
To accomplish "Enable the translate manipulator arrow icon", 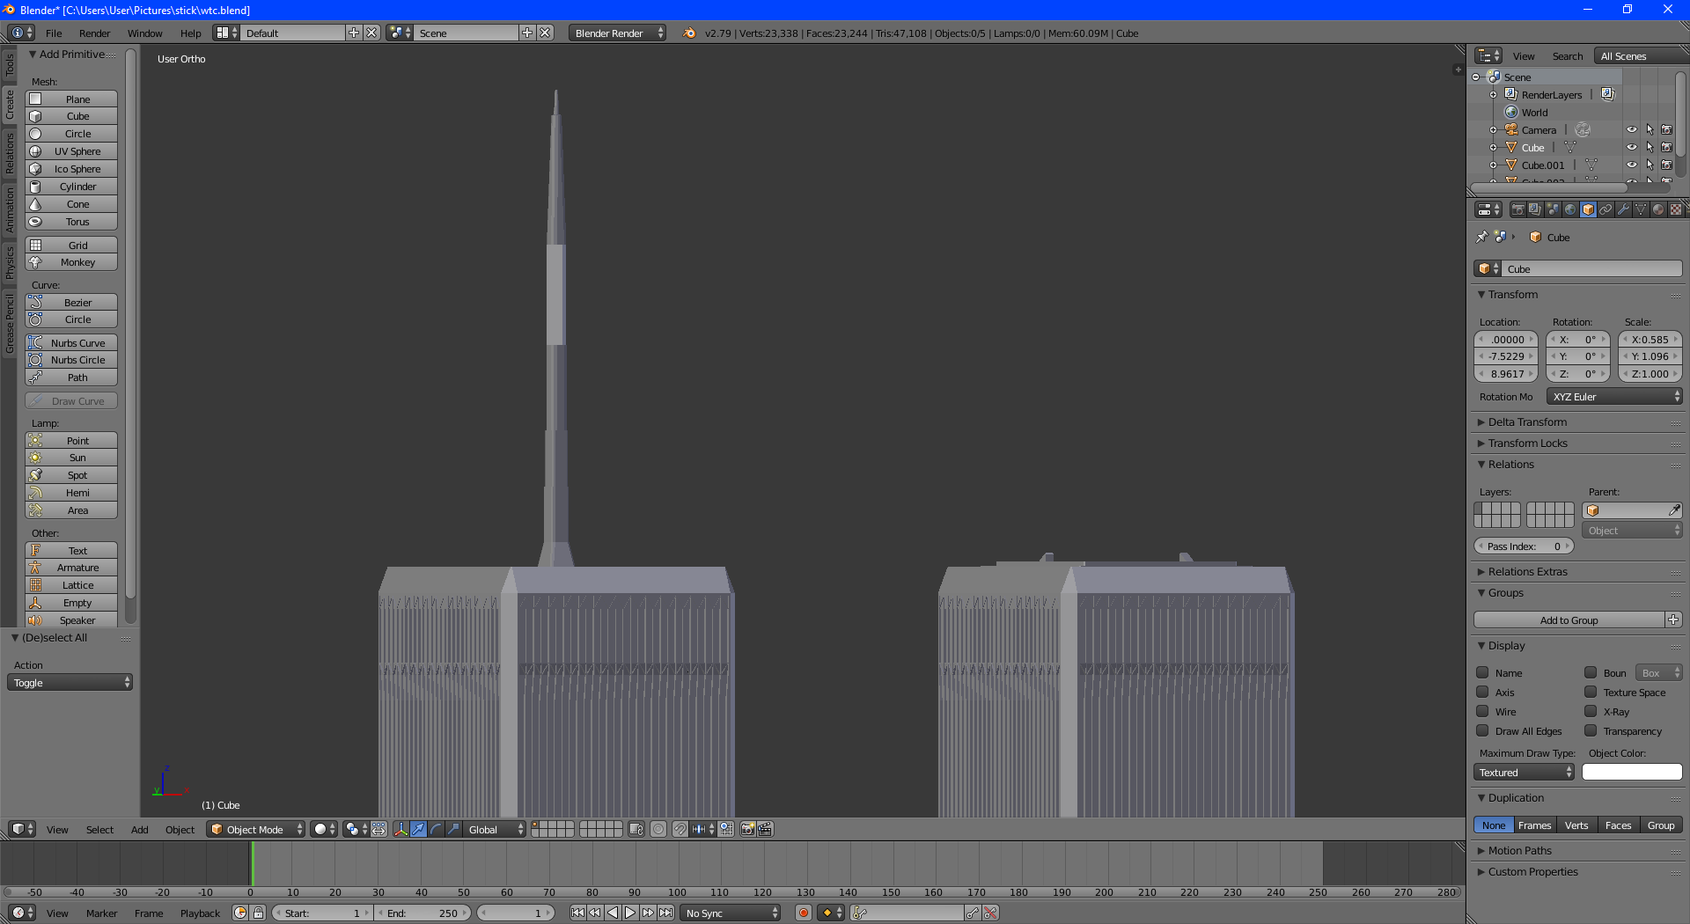I will [418, 829].
